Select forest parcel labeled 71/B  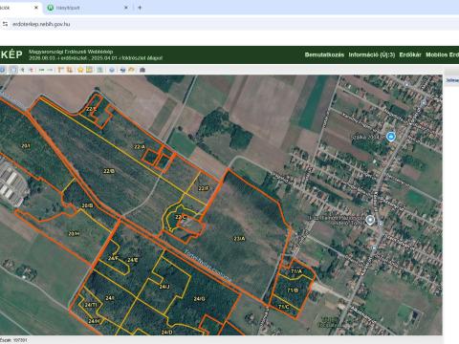pos(293,290)
